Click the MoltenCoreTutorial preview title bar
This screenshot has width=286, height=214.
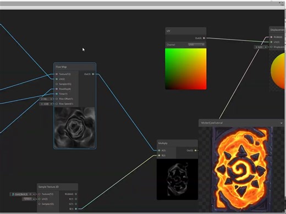[241, 123]
